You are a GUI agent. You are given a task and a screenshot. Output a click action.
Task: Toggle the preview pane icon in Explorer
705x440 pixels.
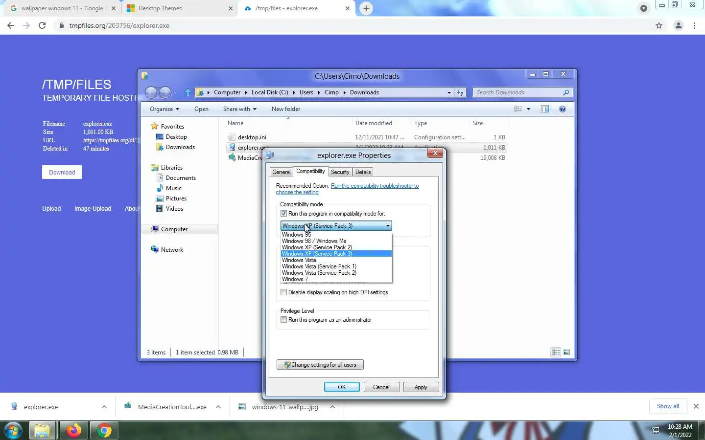pyautogui.click(x=545, y=109)
